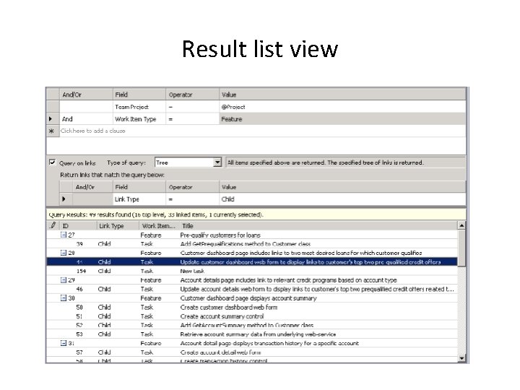This screenshot has width=520, height=390.
Task: Select feature 31 Account detail page transaction history
Action: (x=252, y=343)
